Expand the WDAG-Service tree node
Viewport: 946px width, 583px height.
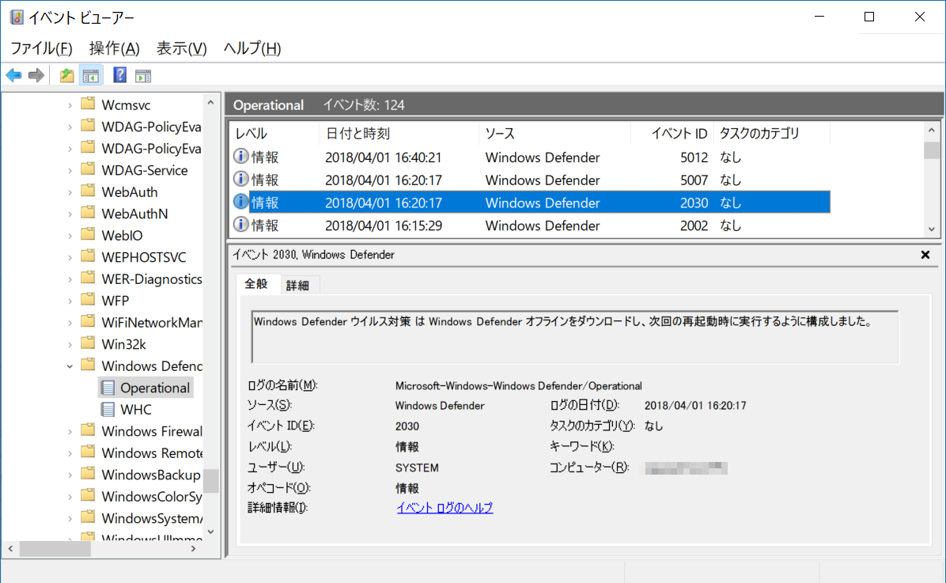click(70, 170)
